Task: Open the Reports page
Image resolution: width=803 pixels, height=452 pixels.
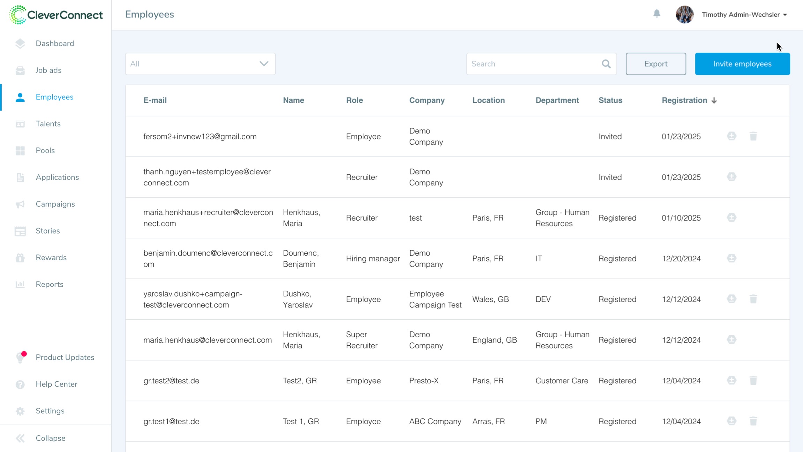Action: [50, 284]
